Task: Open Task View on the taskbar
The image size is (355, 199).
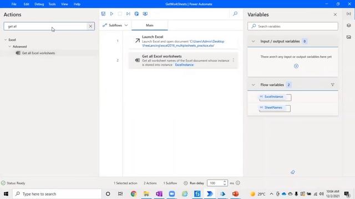Action: coord(120,194)
